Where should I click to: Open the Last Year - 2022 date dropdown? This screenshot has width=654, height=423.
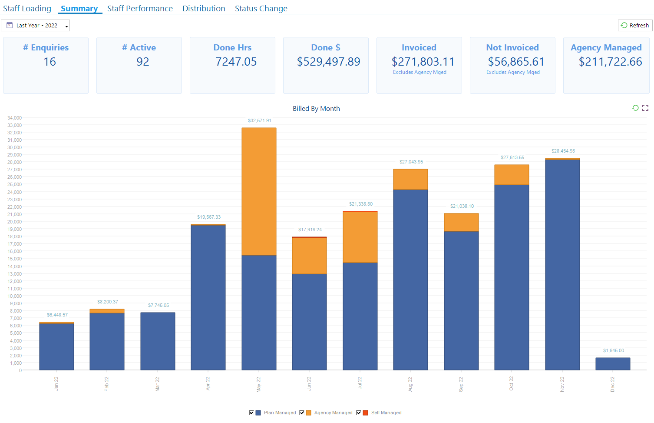point(36,25)
